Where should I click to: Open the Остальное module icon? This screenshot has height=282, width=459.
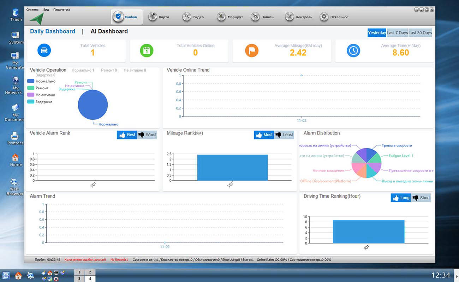[324, 17]
